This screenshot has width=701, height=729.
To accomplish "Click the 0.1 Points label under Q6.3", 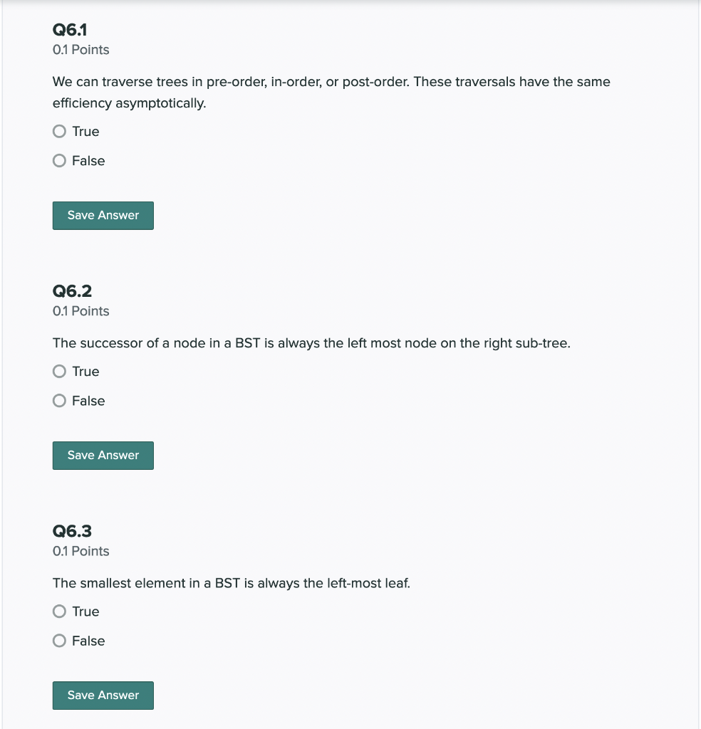I will click(x=81, y=550).
